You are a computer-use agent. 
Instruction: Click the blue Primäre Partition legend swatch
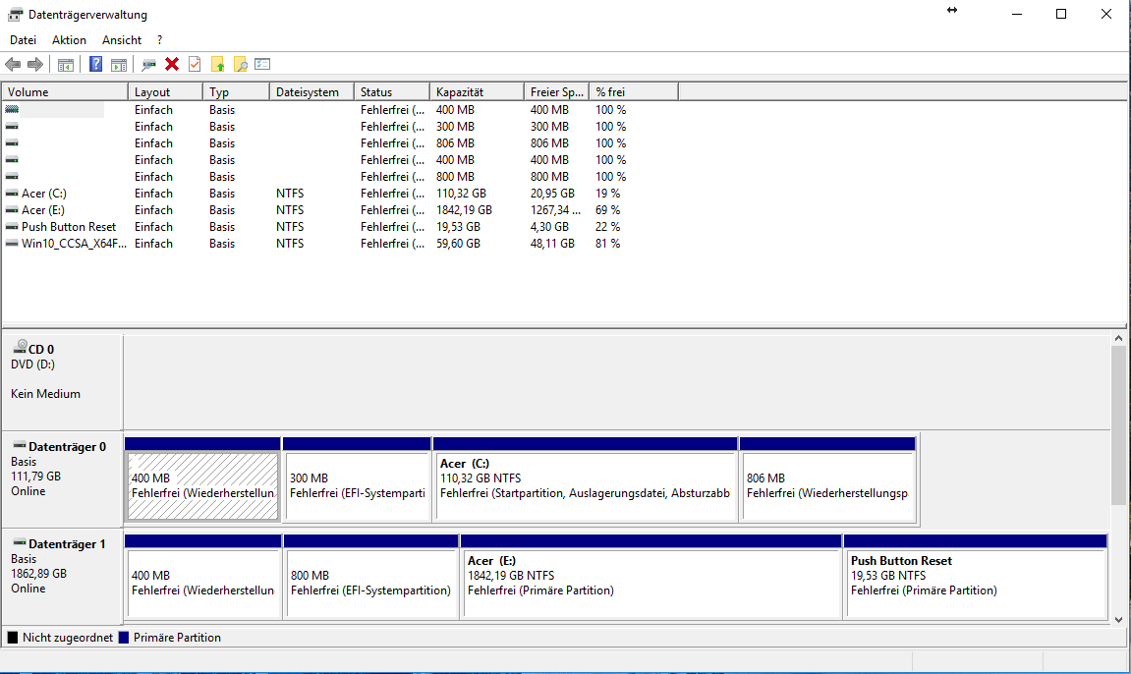tap(124, 638)
